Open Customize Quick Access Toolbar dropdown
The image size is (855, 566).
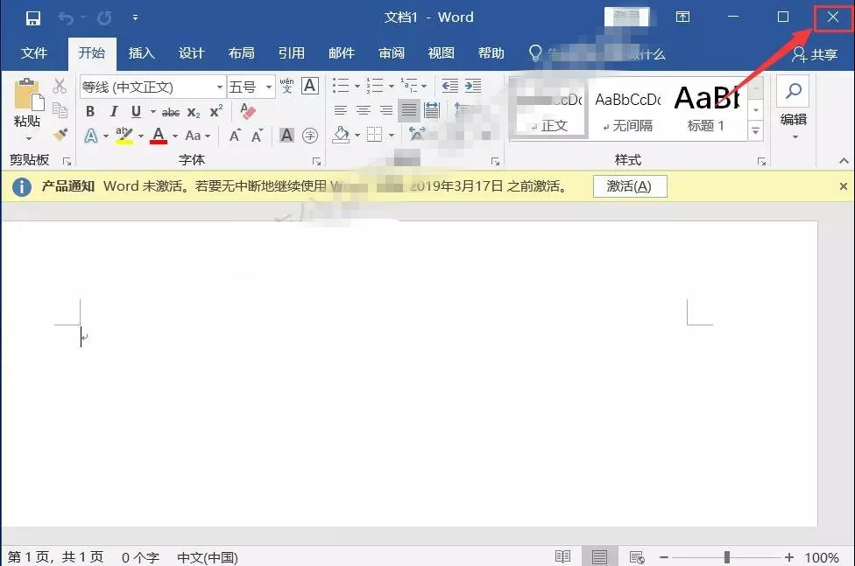(135, 18)
